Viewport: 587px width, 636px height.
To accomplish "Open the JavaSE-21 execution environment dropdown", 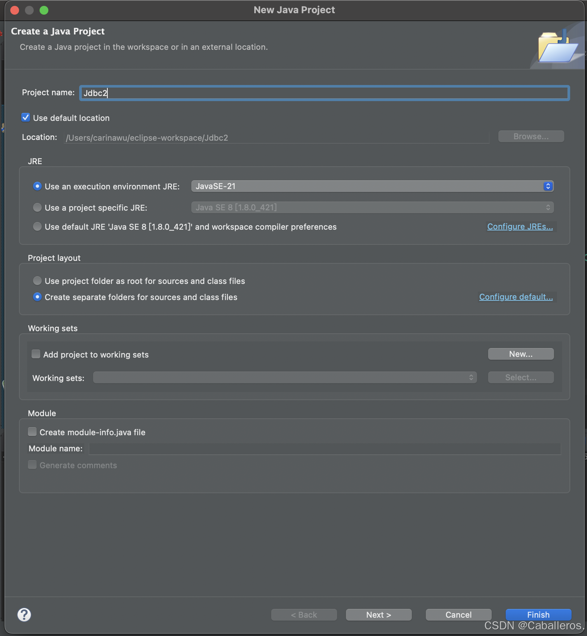I will tap(547, 186).
